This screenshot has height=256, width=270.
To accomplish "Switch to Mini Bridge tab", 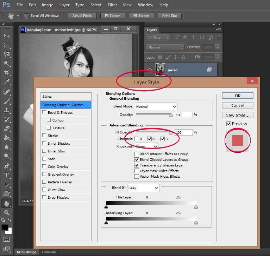I will [x=27, y=252].
